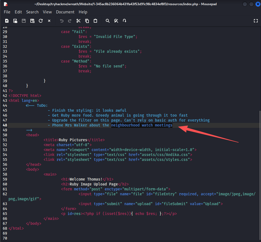The image size is (261, 242).
Task: Undo the last edit
Action: coord(61,21)
